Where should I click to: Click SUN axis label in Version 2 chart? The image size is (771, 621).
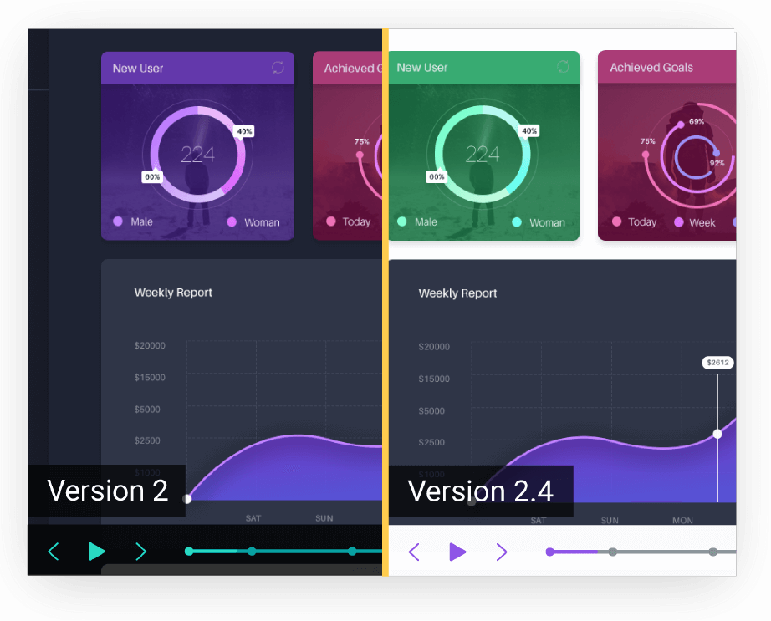(x=324, y=518)
